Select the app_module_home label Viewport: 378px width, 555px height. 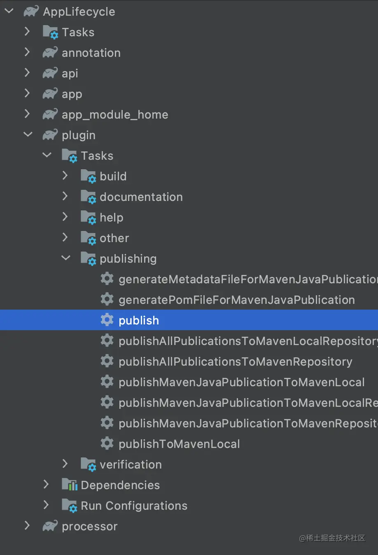[115, 115]
